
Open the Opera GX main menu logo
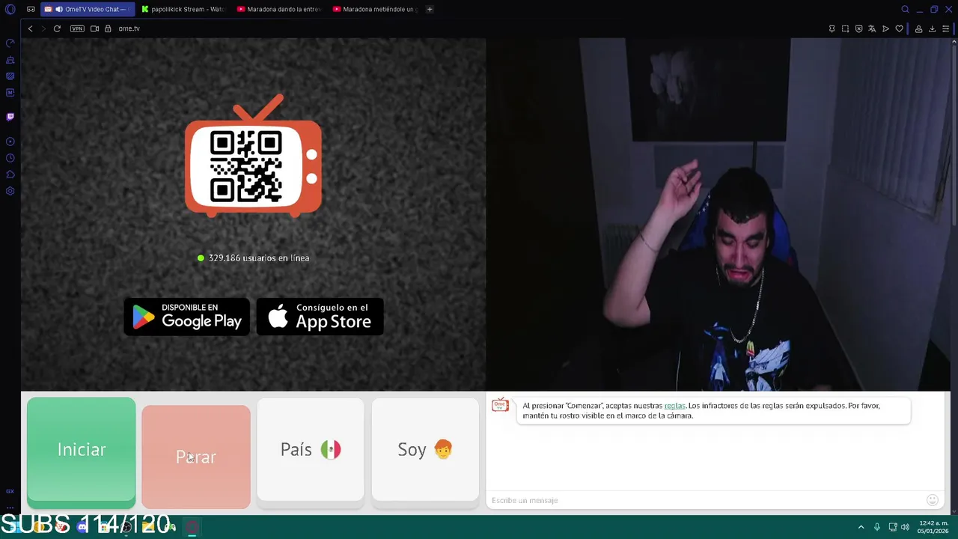click(x=10, y=9)
